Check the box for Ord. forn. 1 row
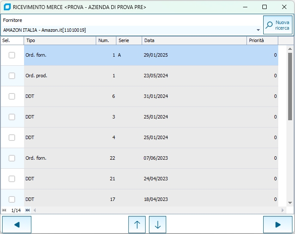This screenshot has height=234, width=295. (12, 55)
